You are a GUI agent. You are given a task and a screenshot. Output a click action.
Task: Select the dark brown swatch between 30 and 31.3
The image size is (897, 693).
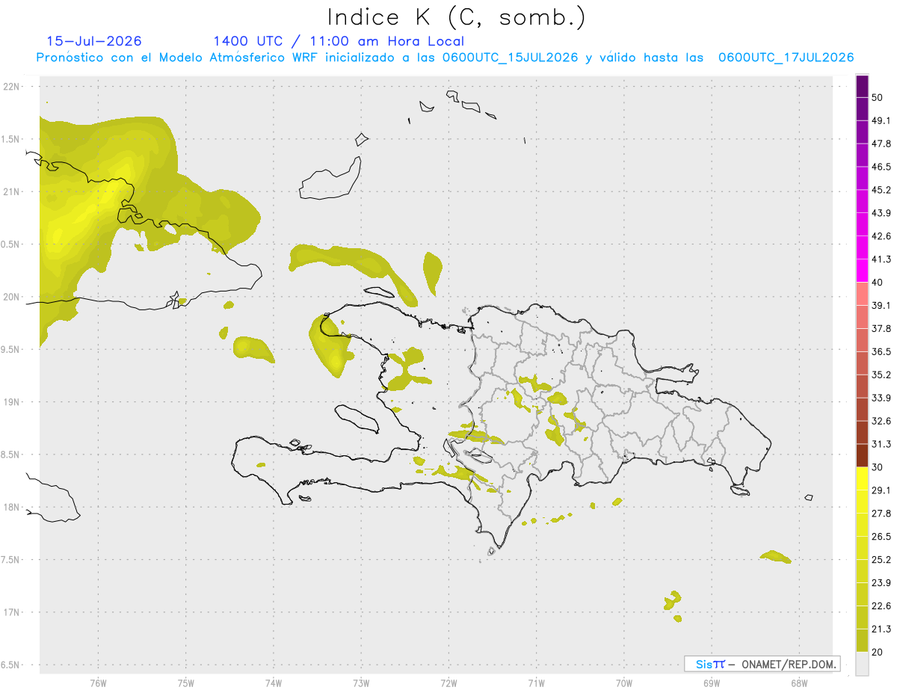pyautogui.click(x=863, y=456)
